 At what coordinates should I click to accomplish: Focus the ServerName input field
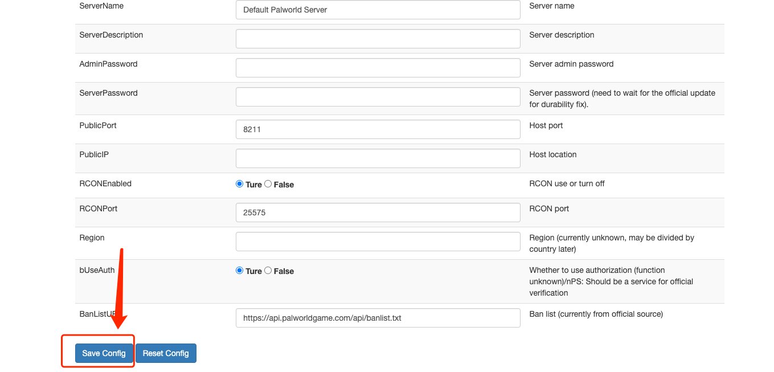point(378,10)
